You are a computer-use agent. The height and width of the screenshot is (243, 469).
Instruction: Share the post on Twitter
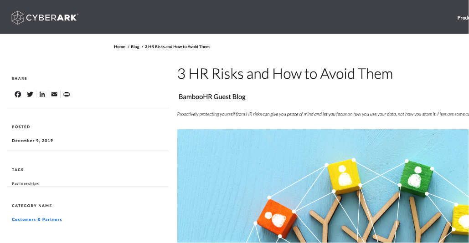(30, 94)
